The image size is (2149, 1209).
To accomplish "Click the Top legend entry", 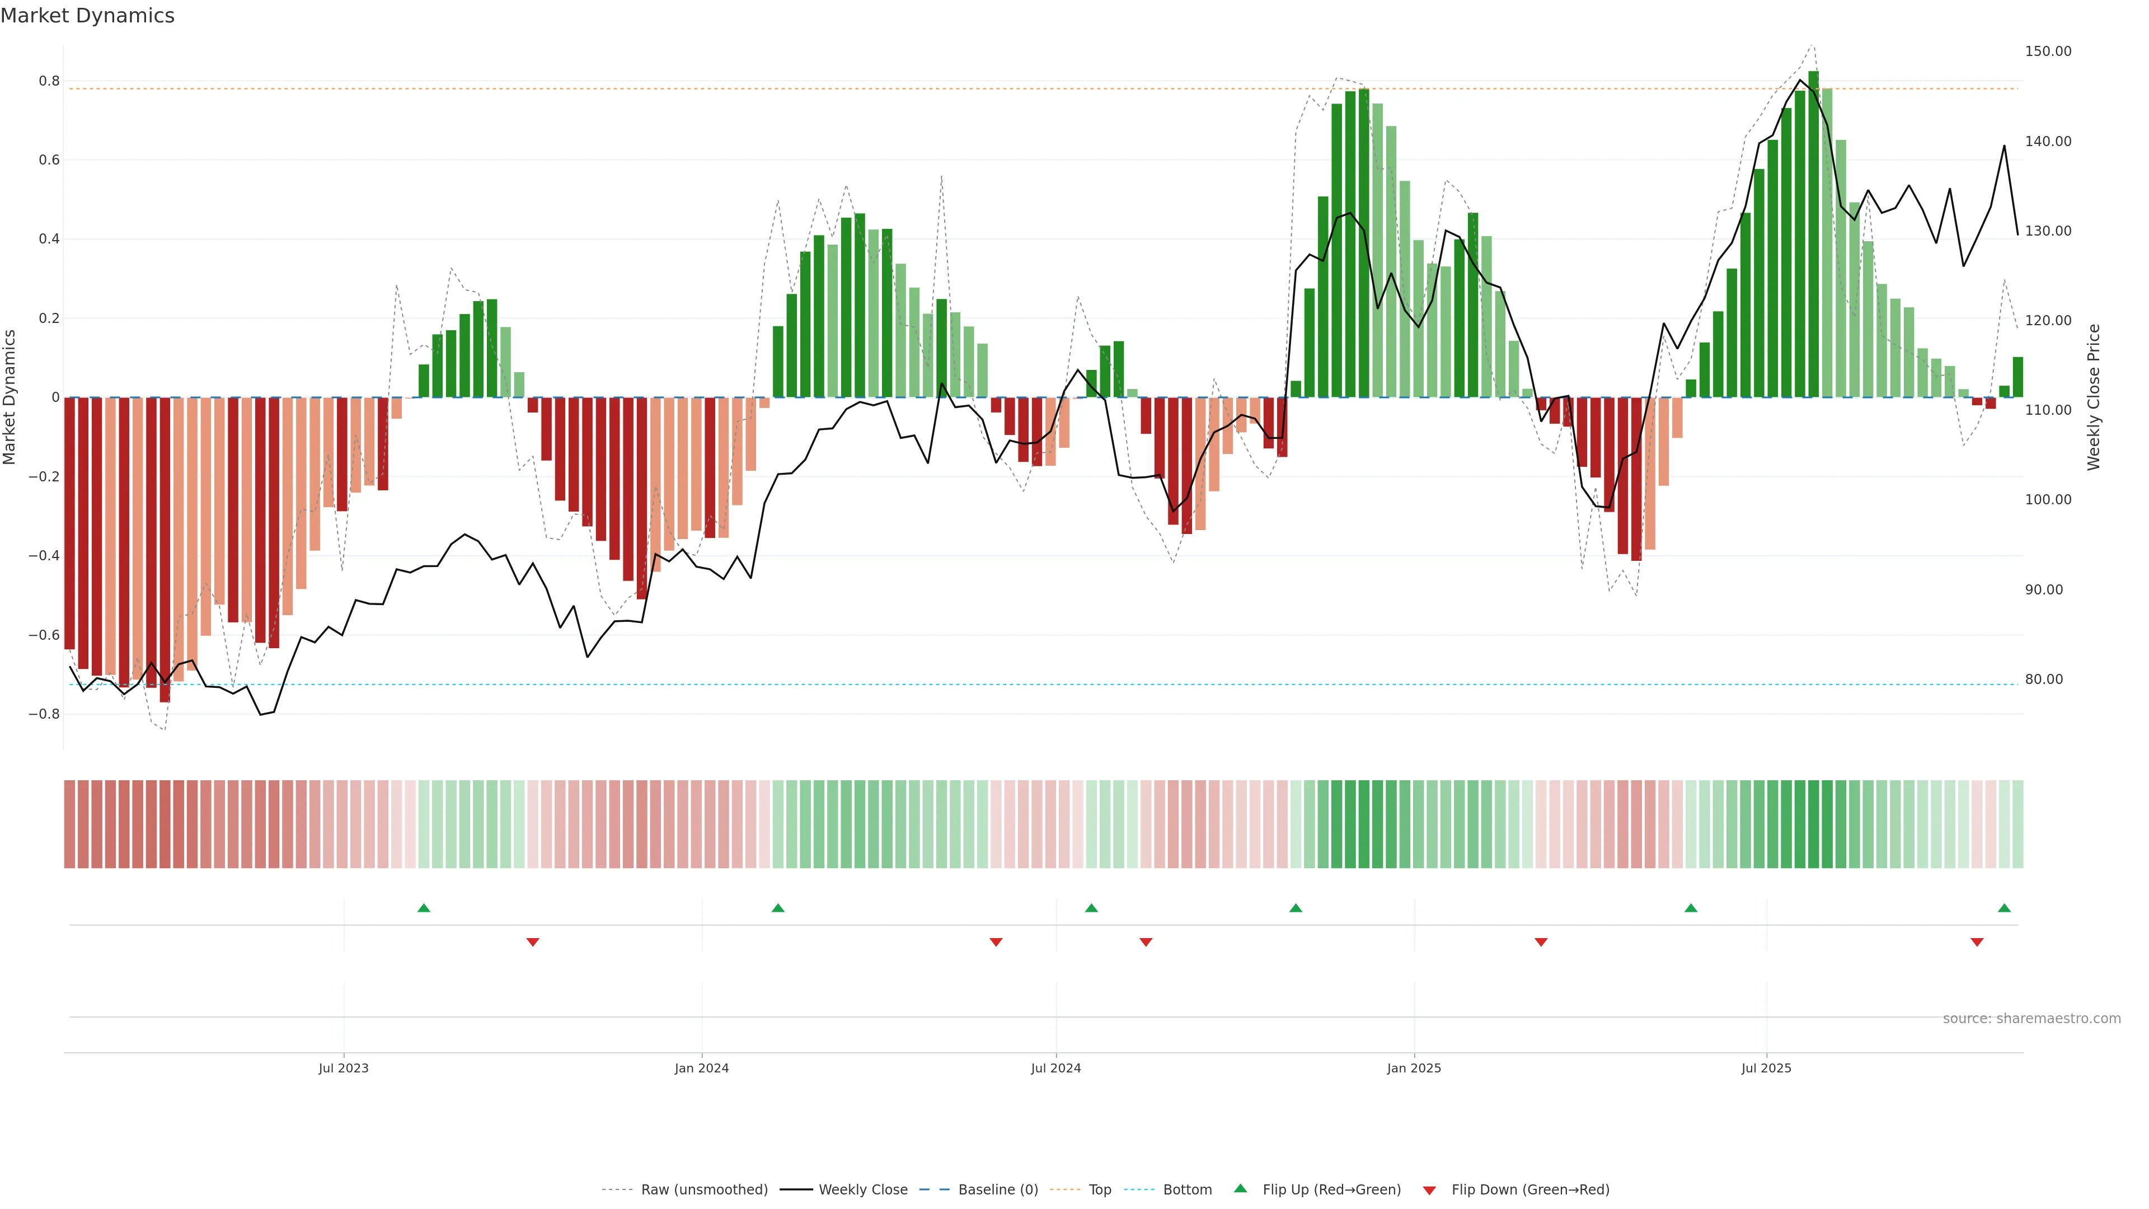I will (x=1100, y=1190).
